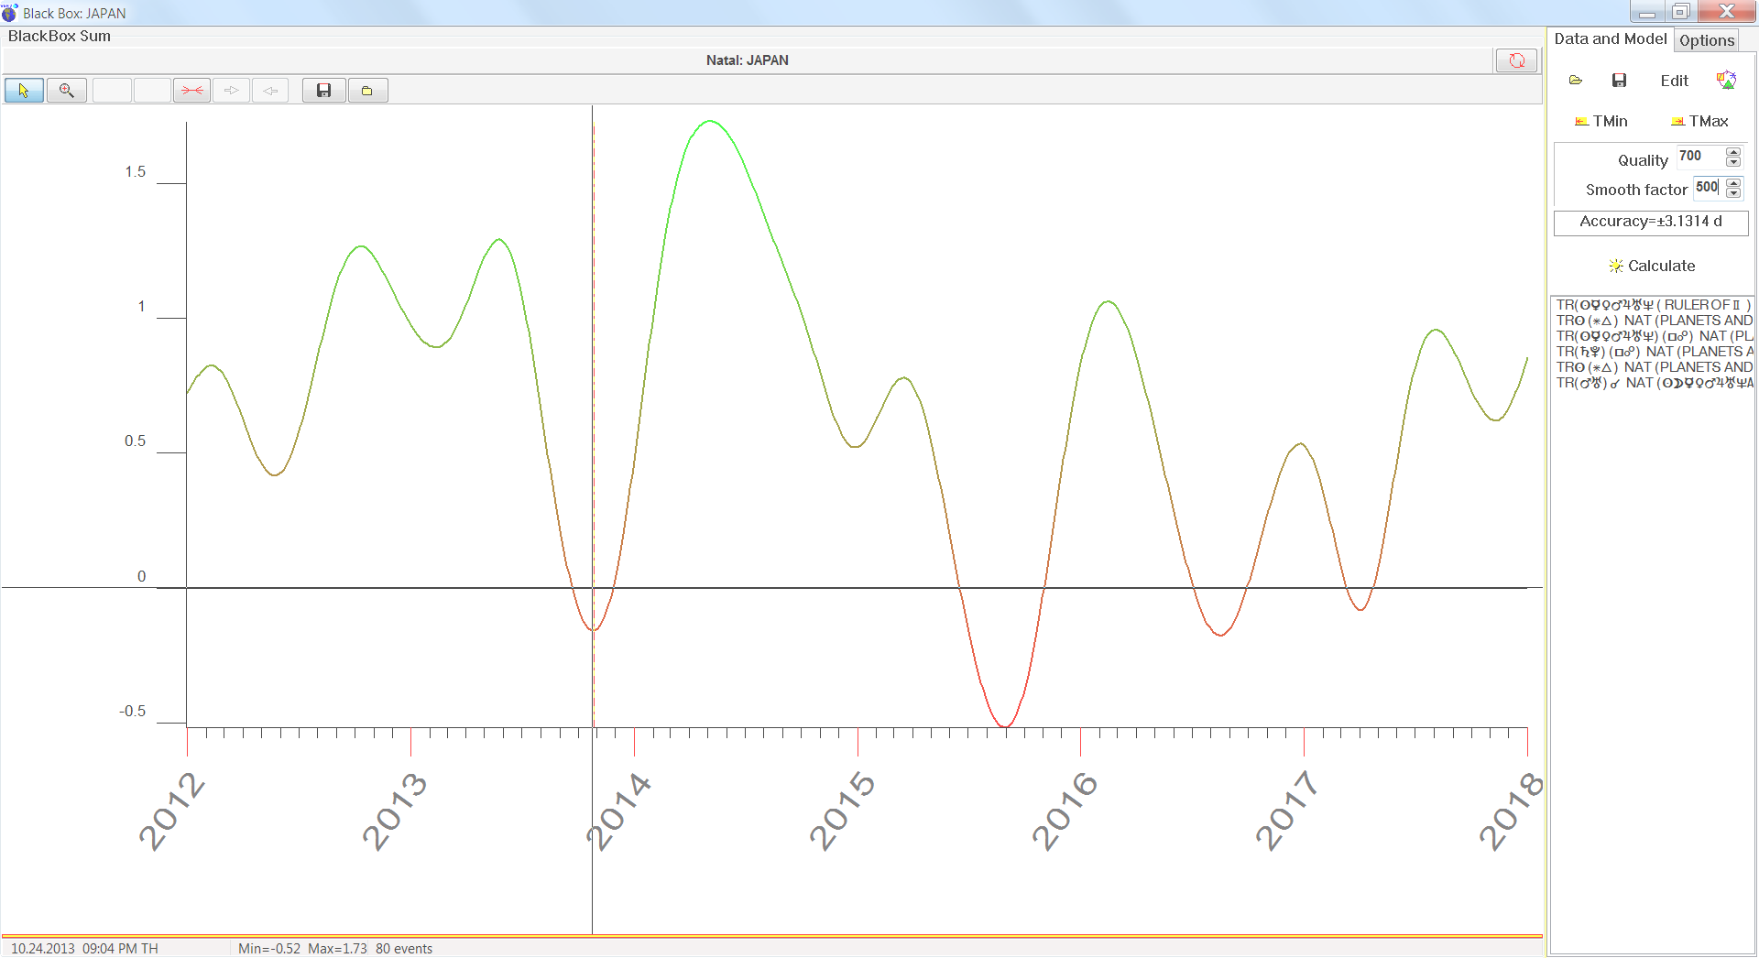This screenshot has height=958, width=1759.
Task: Open model file in Data panel
Action: tap(1576, 81)
